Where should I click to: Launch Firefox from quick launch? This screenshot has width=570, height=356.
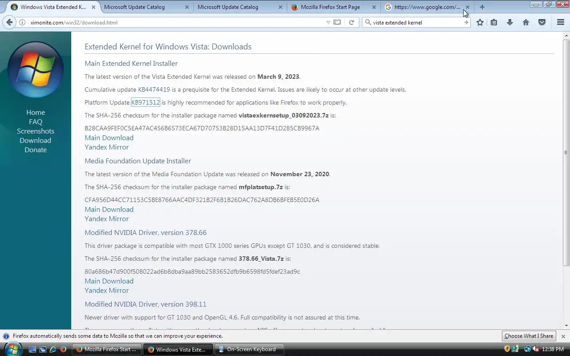pyautogui.click(x=63, y=349)
